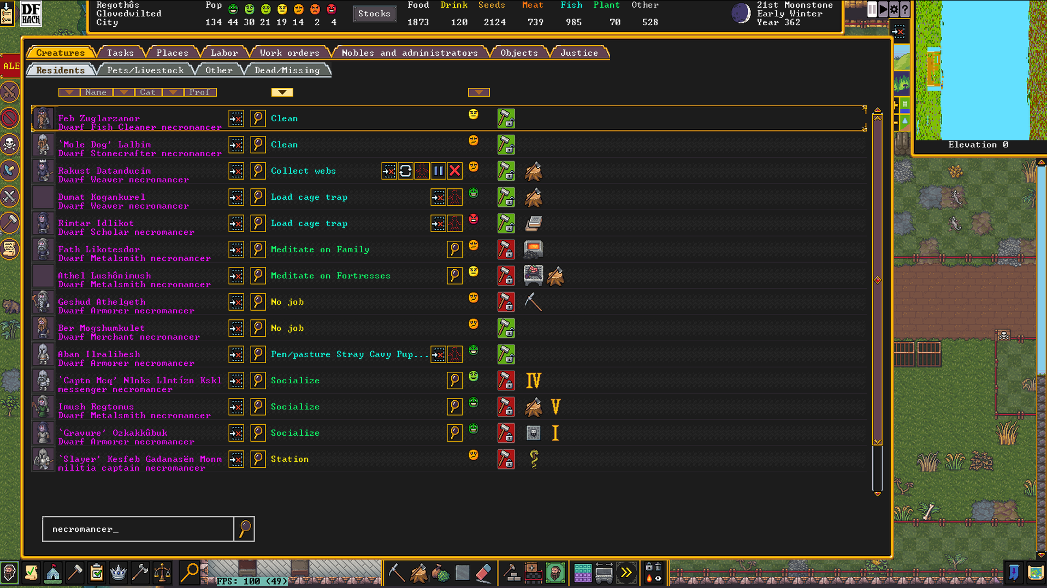The width and height of the screenshot is (1047, 588).
Task: Switch to the Labor tab
Action: click(224, 53)
